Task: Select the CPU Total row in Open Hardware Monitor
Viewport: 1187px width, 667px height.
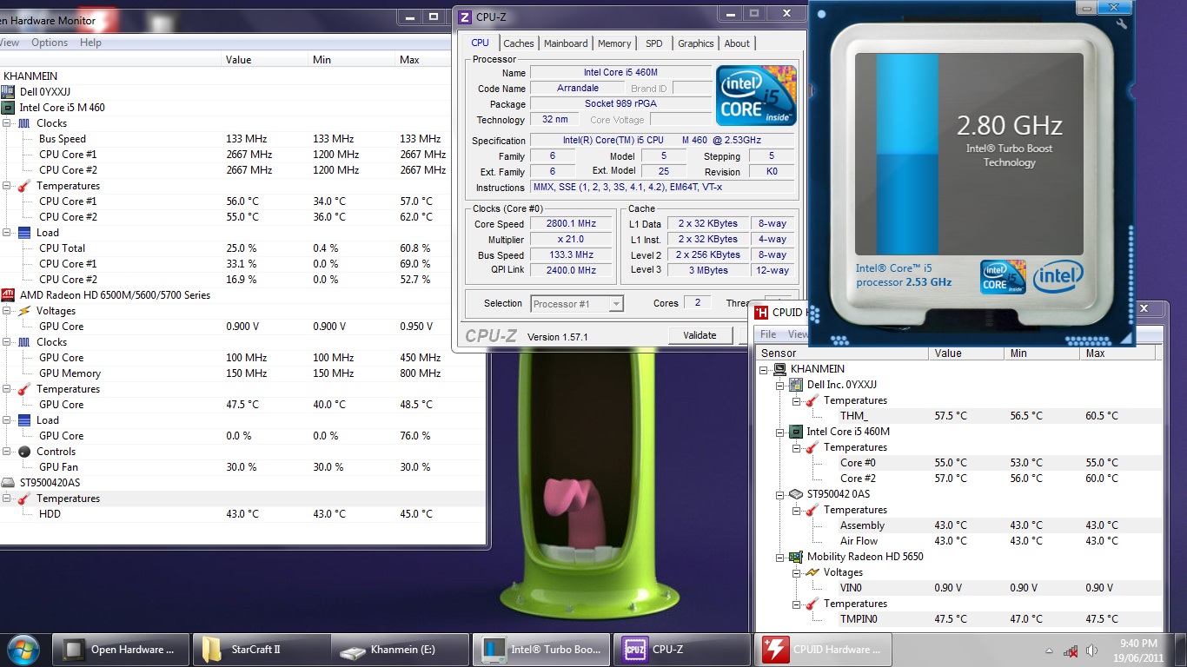Action: coord(242,248)
